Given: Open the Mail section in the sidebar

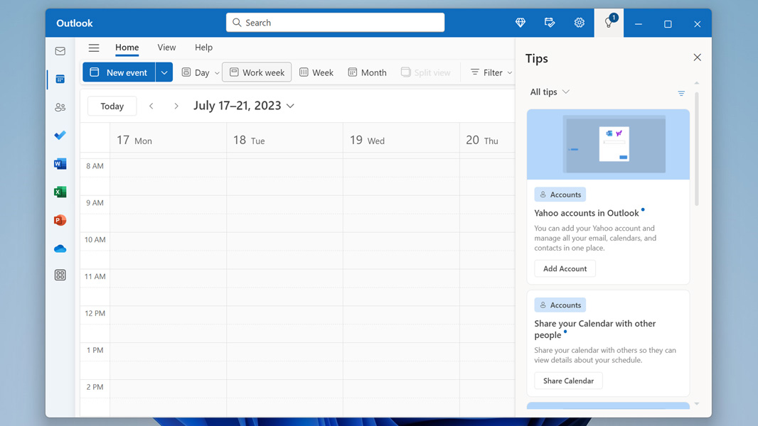Looking at the screenshot, I should pos(60,50).
